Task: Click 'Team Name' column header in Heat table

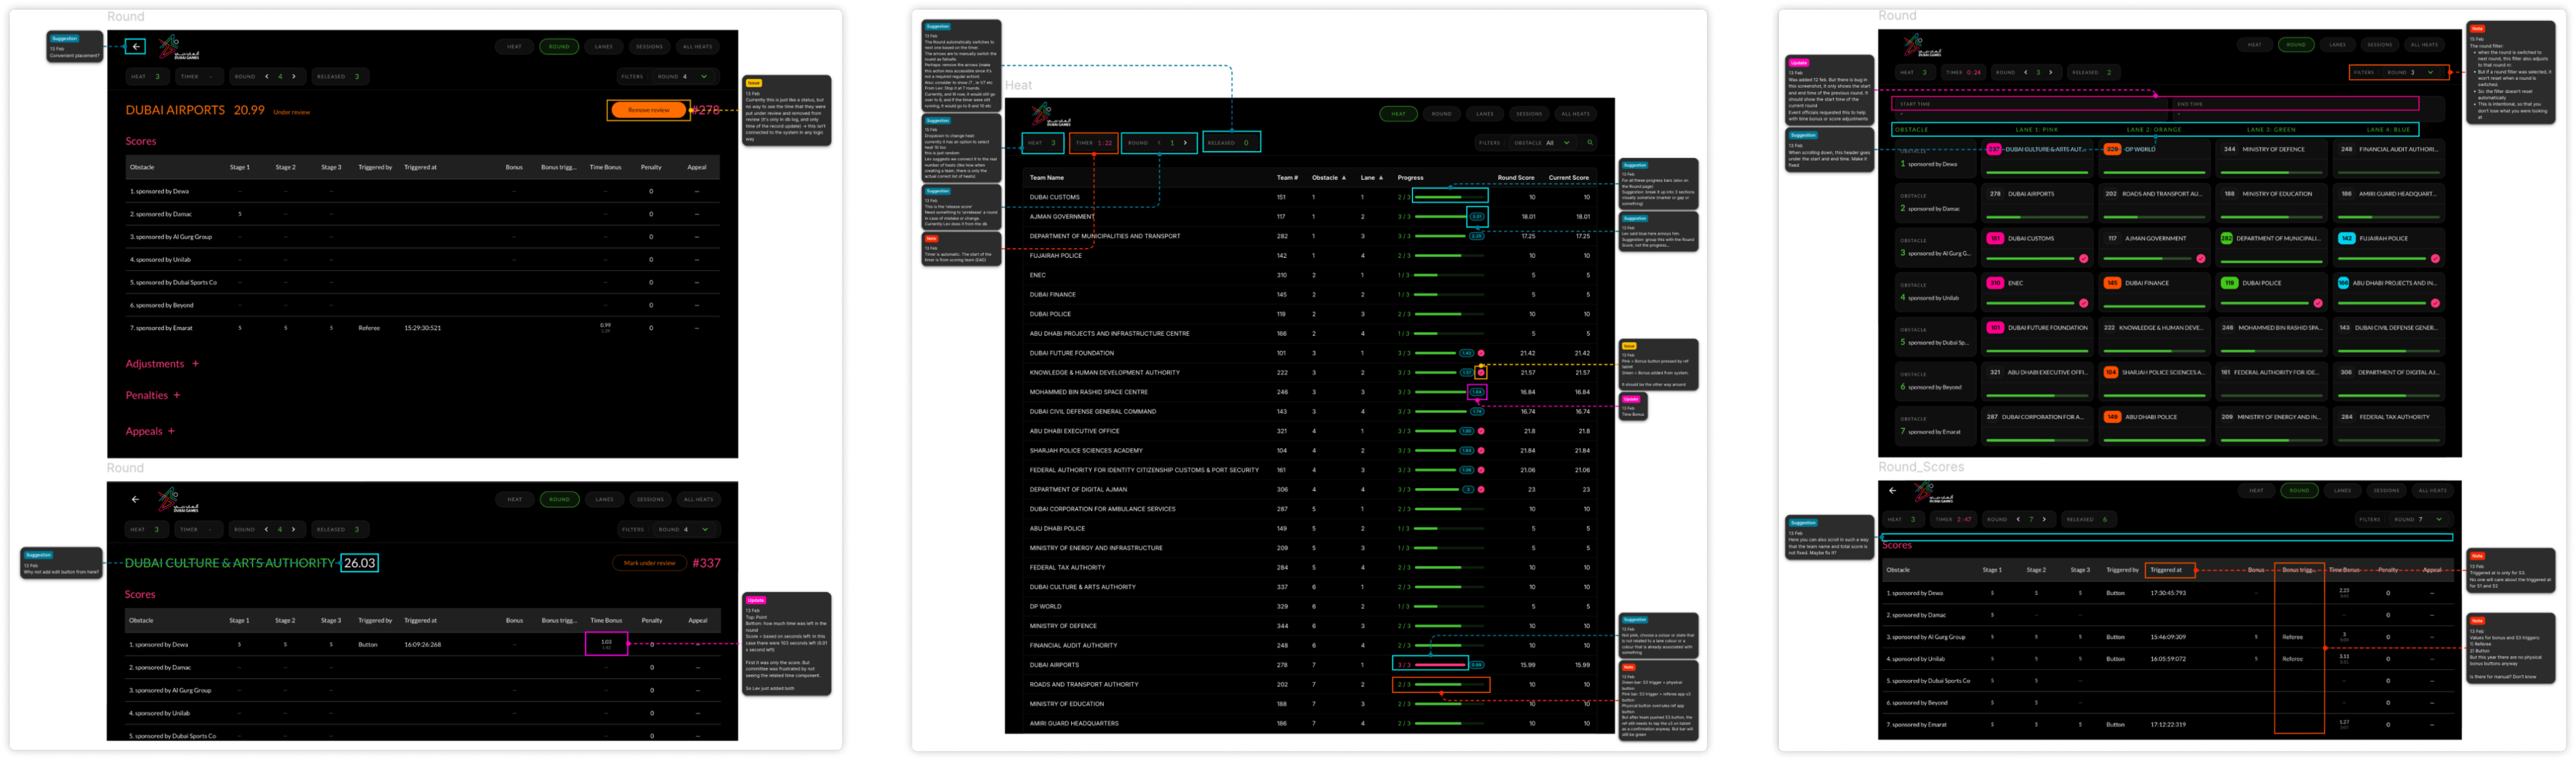Action: tap(1046, 177)
